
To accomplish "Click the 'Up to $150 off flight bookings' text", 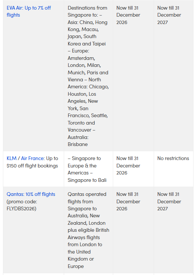I will click(x=32, y=162).
